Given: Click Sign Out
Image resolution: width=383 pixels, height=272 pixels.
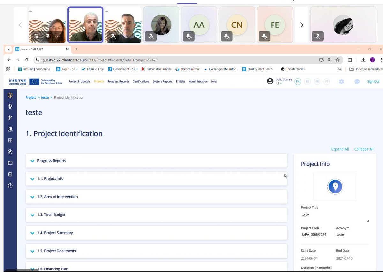Looking at the screenshot, I should [x=373, y=81].
